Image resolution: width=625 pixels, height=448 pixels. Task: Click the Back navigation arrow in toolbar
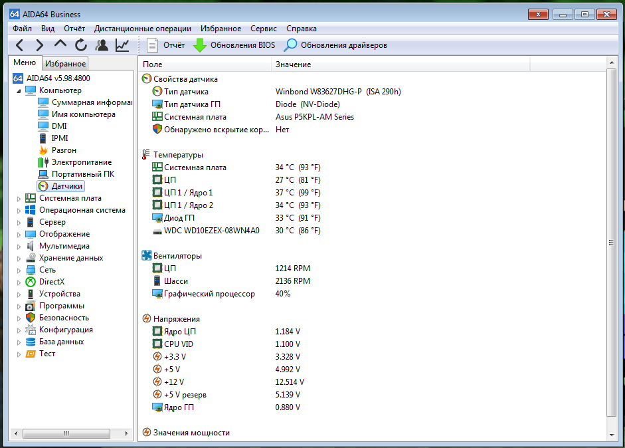click(19, 45)
